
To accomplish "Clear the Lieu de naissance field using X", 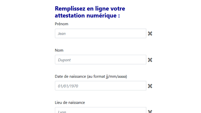I will (150, 112).
